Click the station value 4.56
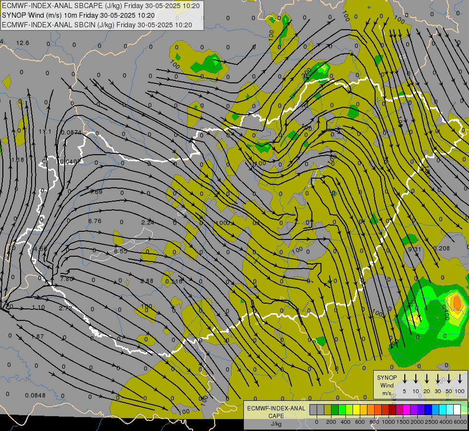This screenshot has height=431, width=469. click(40, 249)
